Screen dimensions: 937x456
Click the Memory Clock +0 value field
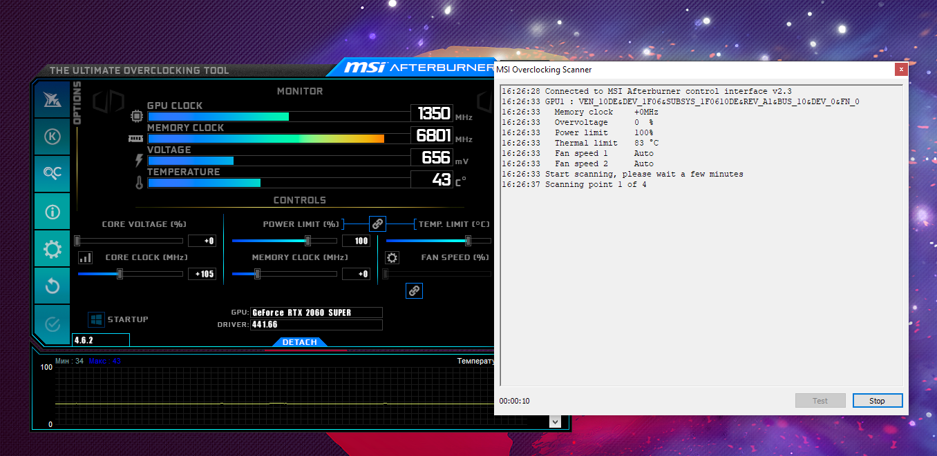coord(356,274)
